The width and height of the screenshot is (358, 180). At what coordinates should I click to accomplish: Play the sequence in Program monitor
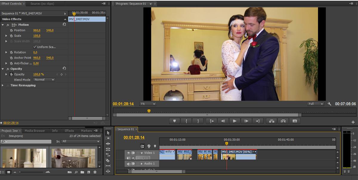tap(234, 121)
